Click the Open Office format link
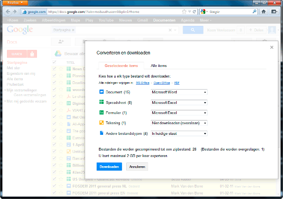The width and height of the screenshot is (283, 199). (162, 83)
